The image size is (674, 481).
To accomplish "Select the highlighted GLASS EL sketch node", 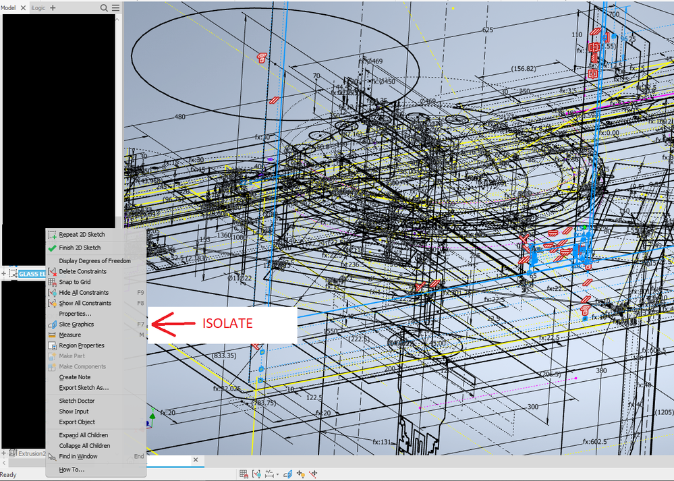I will click(x=32, y=274).
